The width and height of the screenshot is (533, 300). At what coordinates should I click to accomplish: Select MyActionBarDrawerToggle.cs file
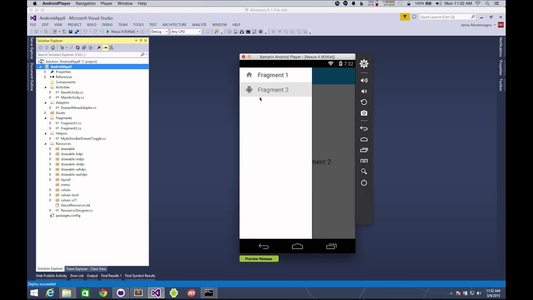pyautogui.click(x=83, y=138)
